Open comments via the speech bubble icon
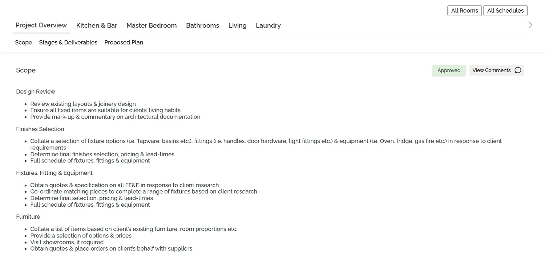 pos(518,70)
